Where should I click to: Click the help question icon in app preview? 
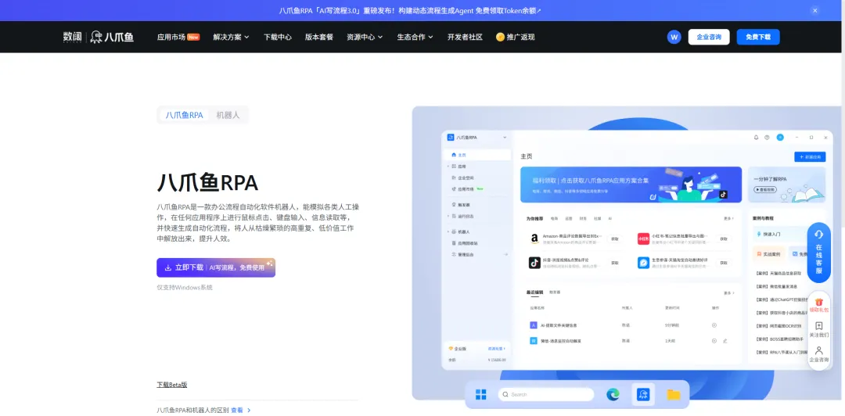pyautogui.click(x=767, y=138)
